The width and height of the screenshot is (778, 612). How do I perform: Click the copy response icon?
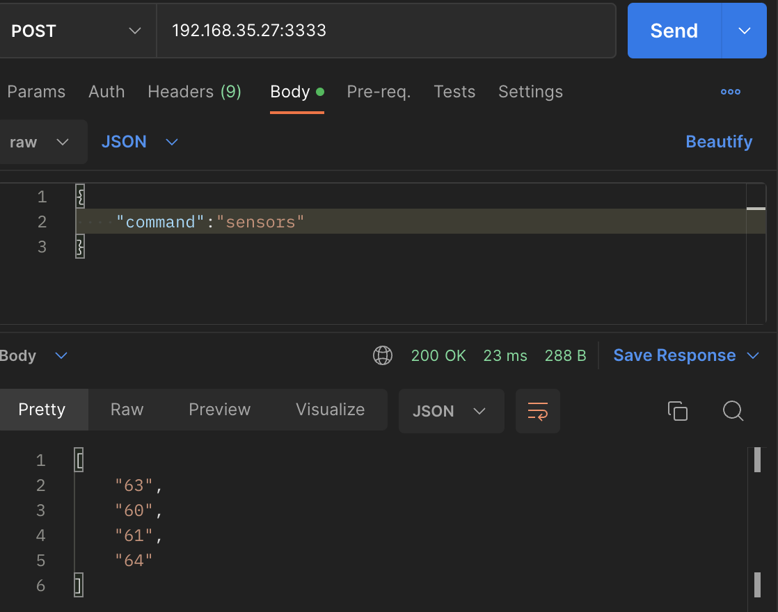pyautogui.click(x=678, y=411)
